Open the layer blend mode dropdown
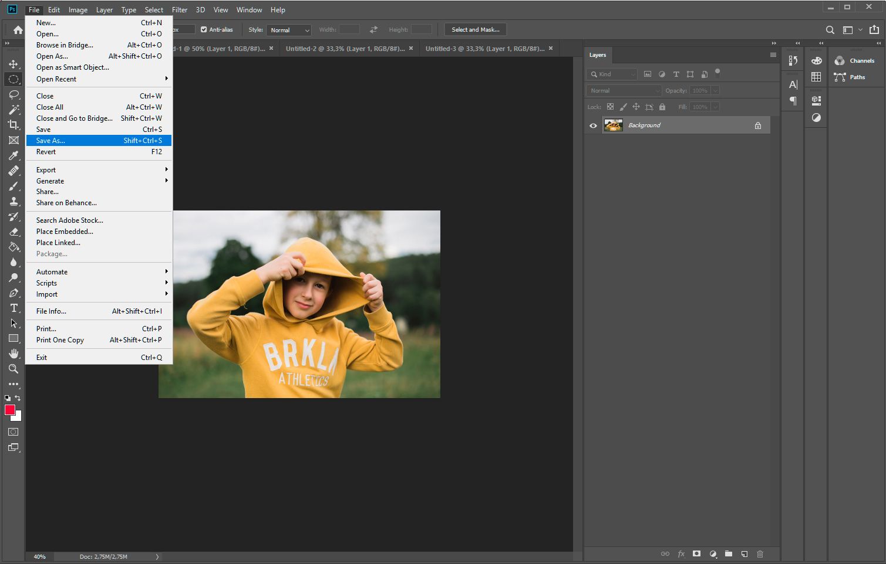The width and height of the screenshot is (886, 564). click(x=622, y=90)
